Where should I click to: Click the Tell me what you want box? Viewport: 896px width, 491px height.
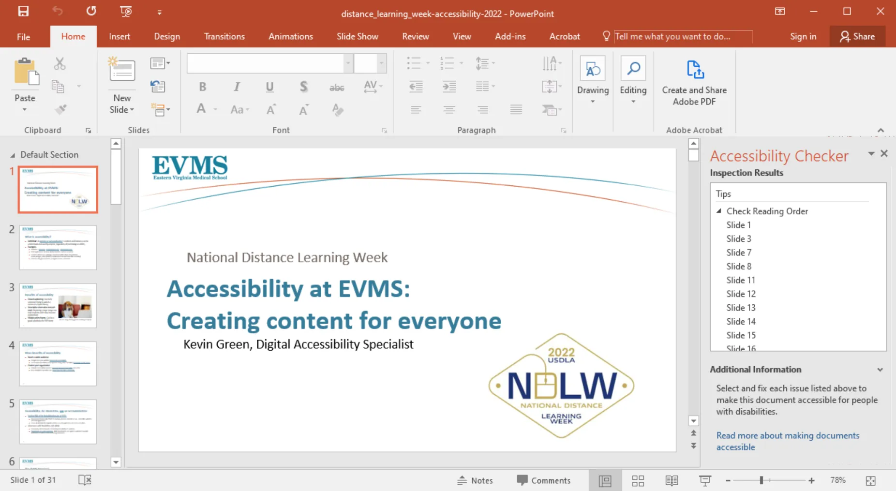point(683,36)
